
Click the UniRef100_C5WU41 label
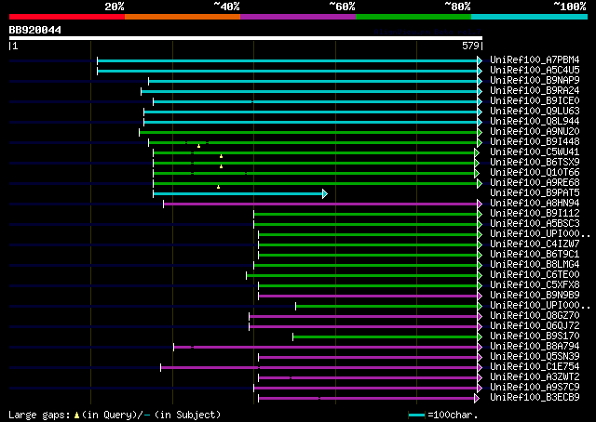coord(535,152)
